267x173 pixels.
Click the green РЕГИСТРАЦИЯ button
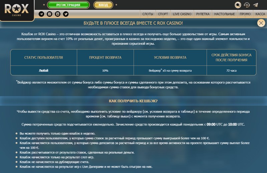tap(68, 5)
